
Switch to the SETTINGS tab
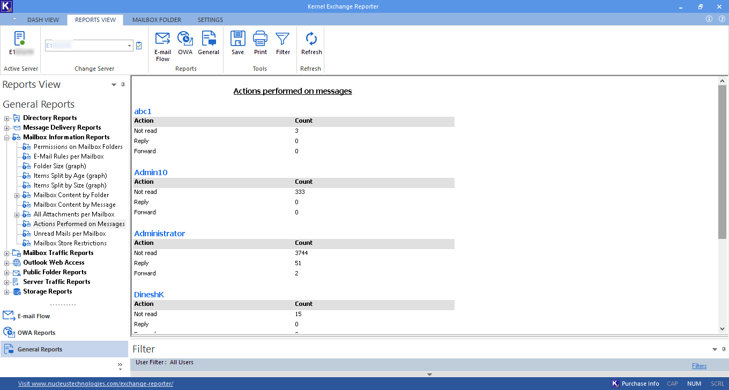(x=210, y=20)
